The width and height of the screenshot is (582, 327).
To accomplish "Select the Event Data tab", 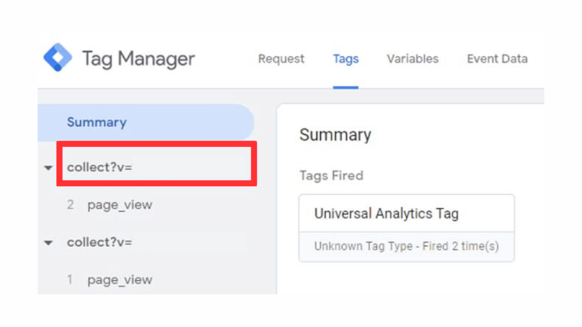I will pos(497,59).
